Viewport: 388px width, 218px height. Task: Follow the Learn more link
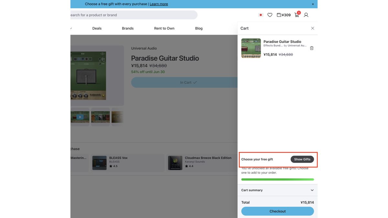click(159, 4)
